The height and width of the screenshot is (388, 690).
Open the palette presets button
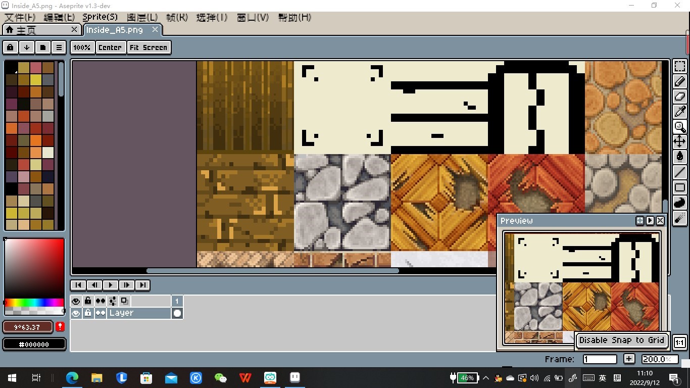[43, 47]
